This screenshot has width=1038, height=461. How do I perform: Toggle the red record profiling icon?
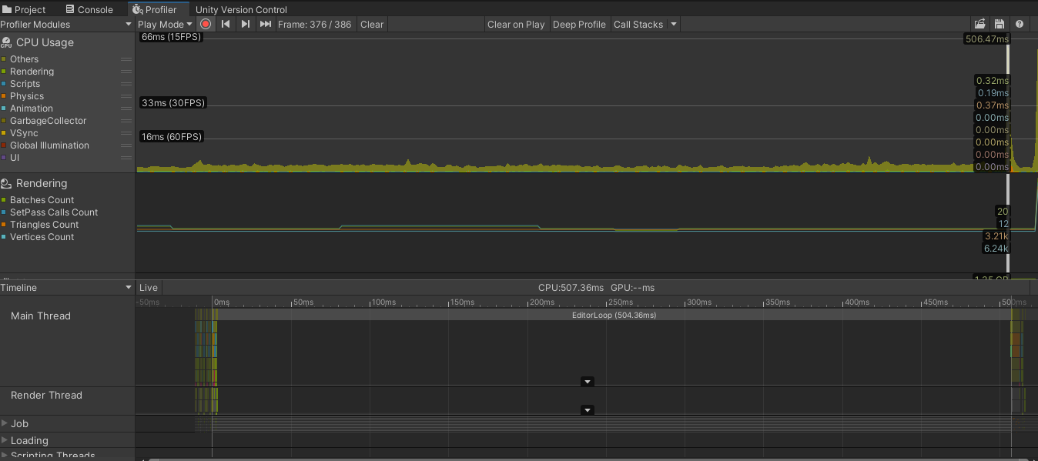[x=205, y=24]
